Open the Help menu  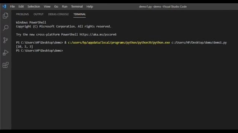(90, 7)
